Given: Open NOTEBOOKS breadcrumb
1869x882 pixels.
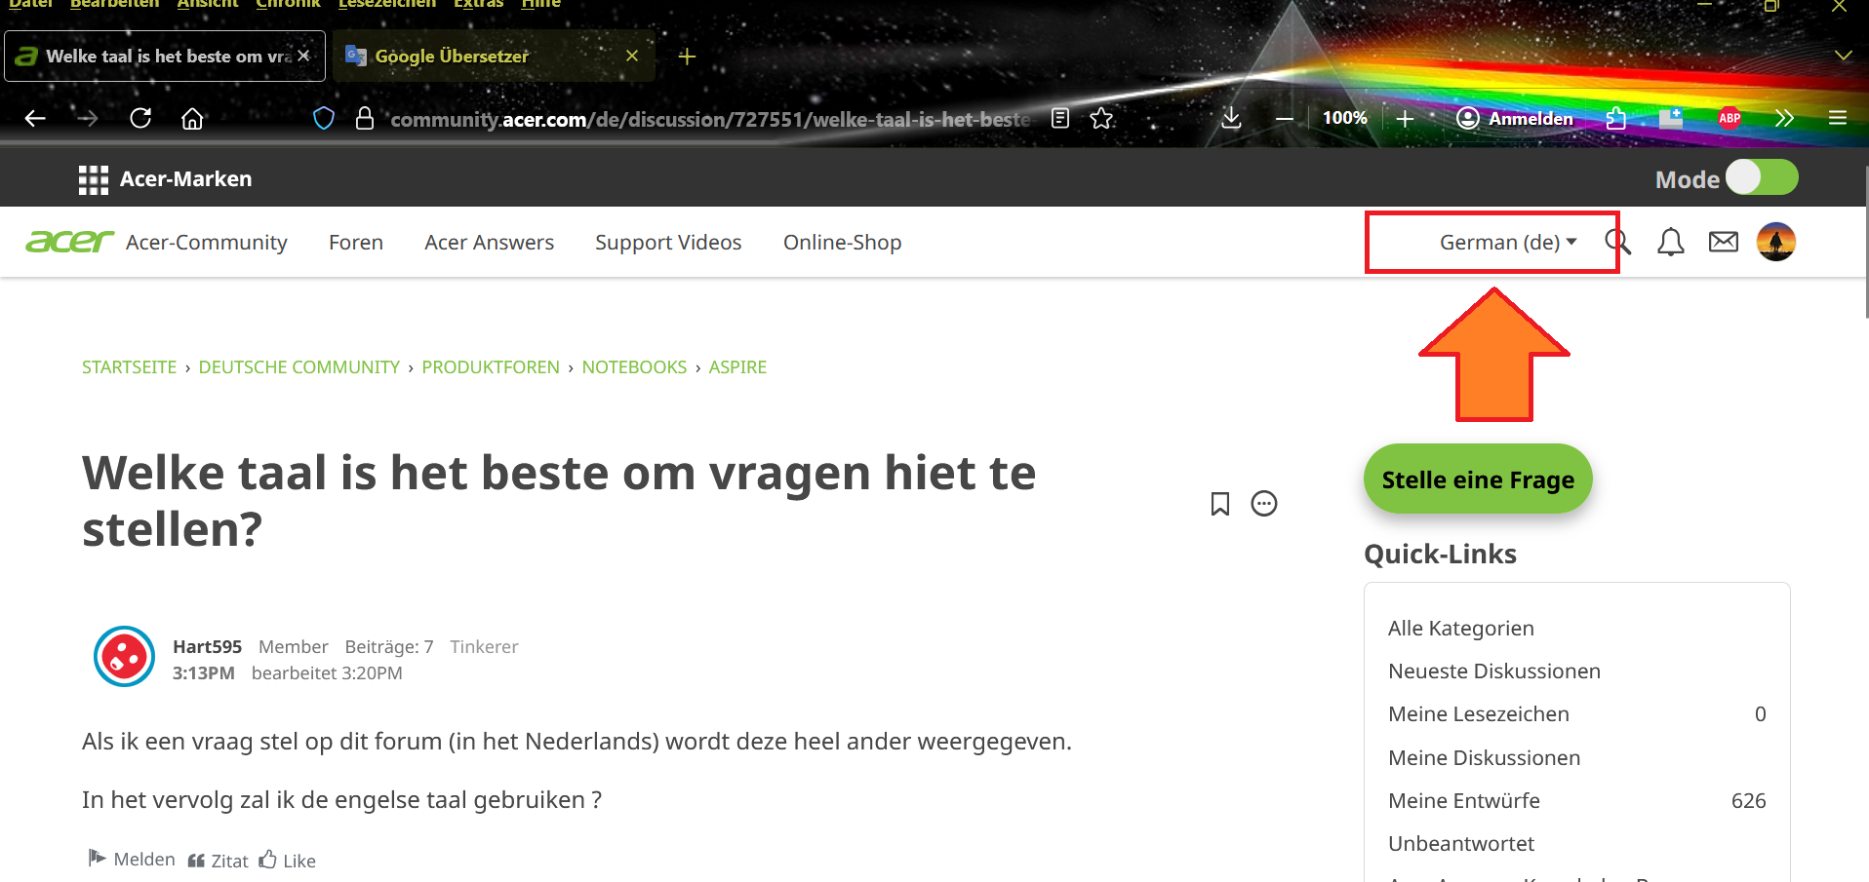Looking at the screenshot, I should click(635, 367).
